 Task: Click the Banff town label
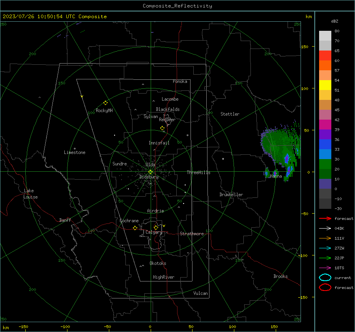click(x=65, y=220)
